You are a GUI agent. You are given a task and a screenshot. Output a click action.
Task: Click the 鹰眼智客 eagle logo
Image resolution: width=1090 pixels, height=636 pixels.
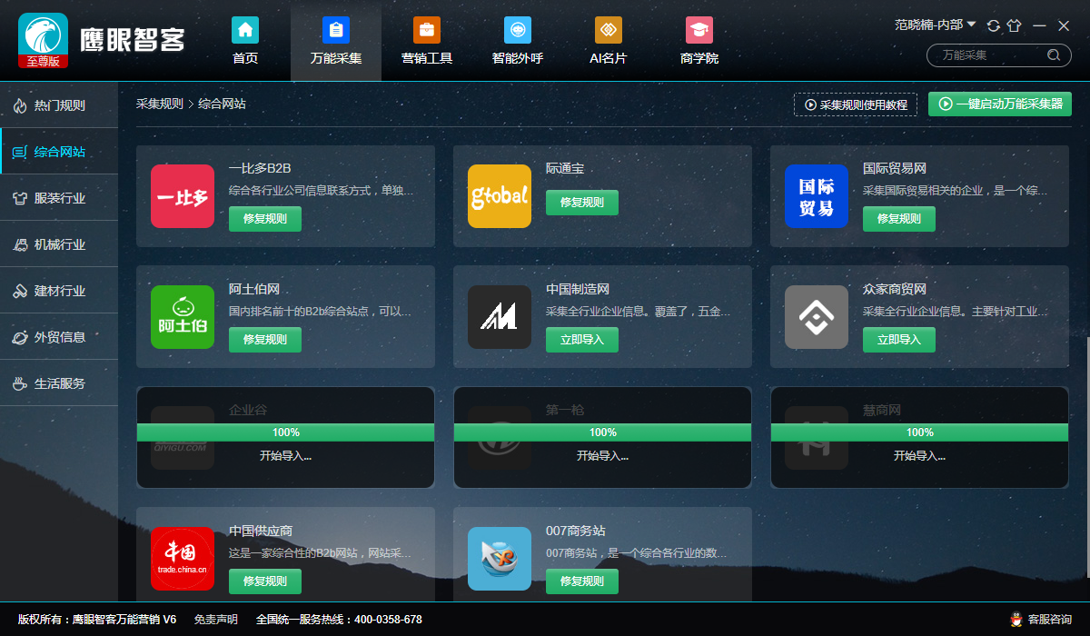(x=43, y=40)
